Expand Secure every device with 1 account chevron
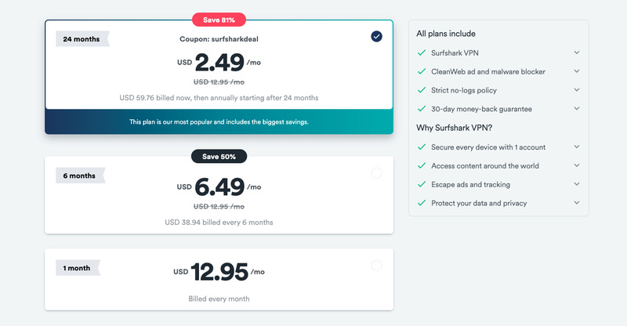 point(577,147)
